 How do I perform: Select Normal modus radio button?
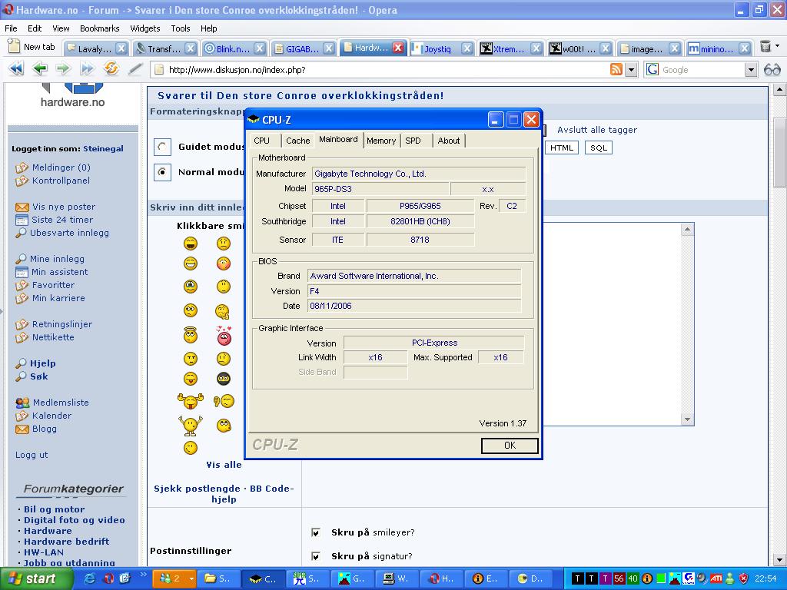pos(162,172)
